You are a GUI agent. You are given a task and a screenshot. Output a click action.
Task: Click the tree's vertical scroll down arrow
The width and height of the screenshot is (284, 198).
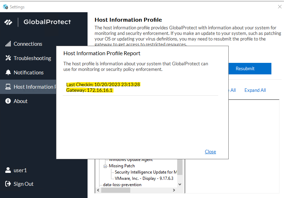(x=180, y=184)
